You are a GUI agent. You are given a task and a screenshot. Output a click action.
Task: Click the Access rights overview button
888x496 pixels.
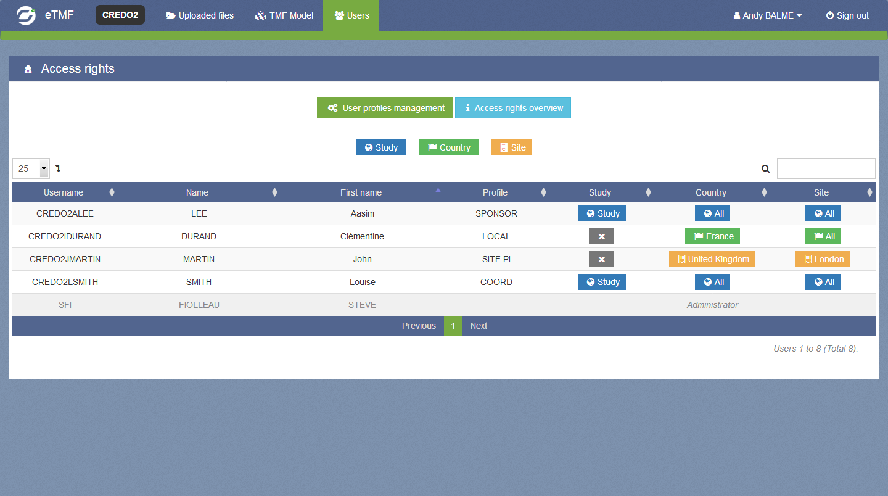coord(512,108)
